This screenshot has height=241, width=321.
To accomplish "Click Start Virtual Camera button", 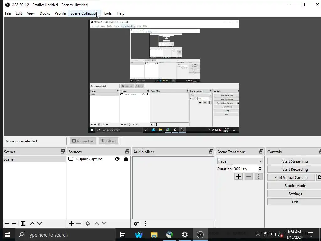I will tap(291, 178).
